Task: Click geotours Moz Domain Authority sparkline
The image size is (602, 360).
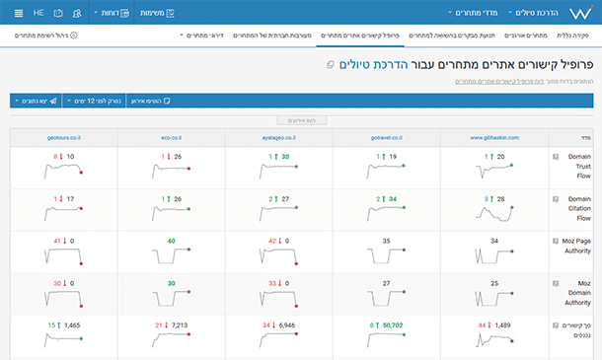Action: click(x=64, y=299)
